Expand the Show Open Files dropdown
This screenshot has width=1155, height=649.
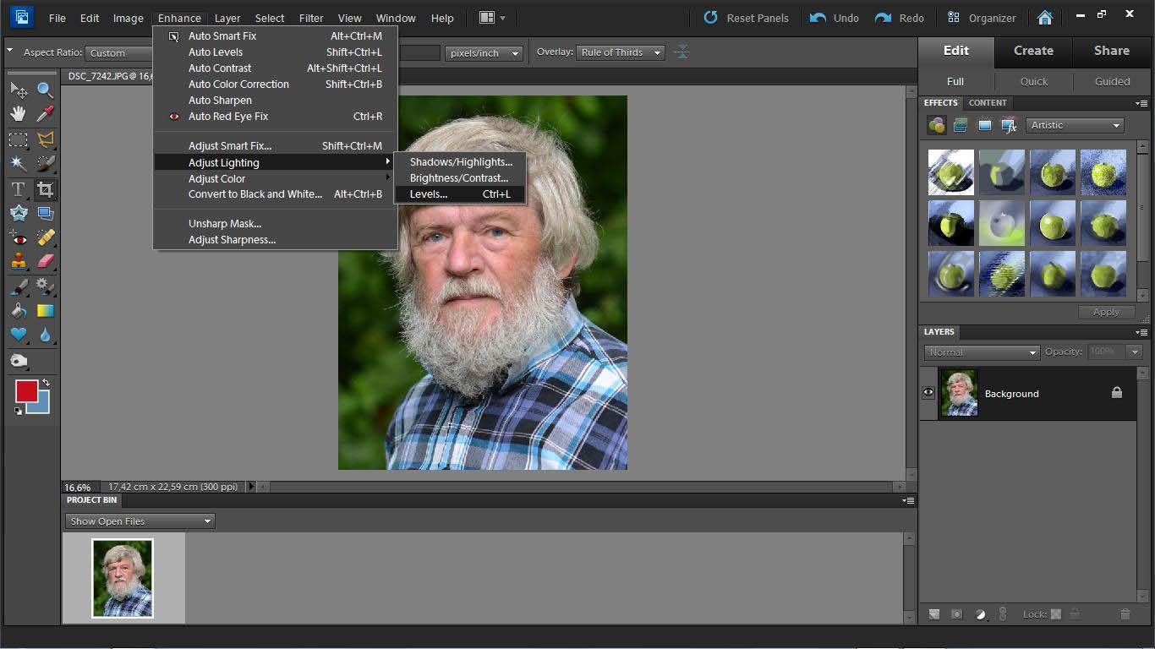click(x=140, y=521)
